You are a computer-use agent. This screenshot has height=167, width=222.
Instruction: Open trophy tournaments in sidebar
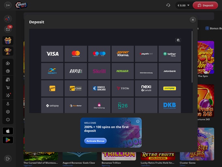point(8,51)
